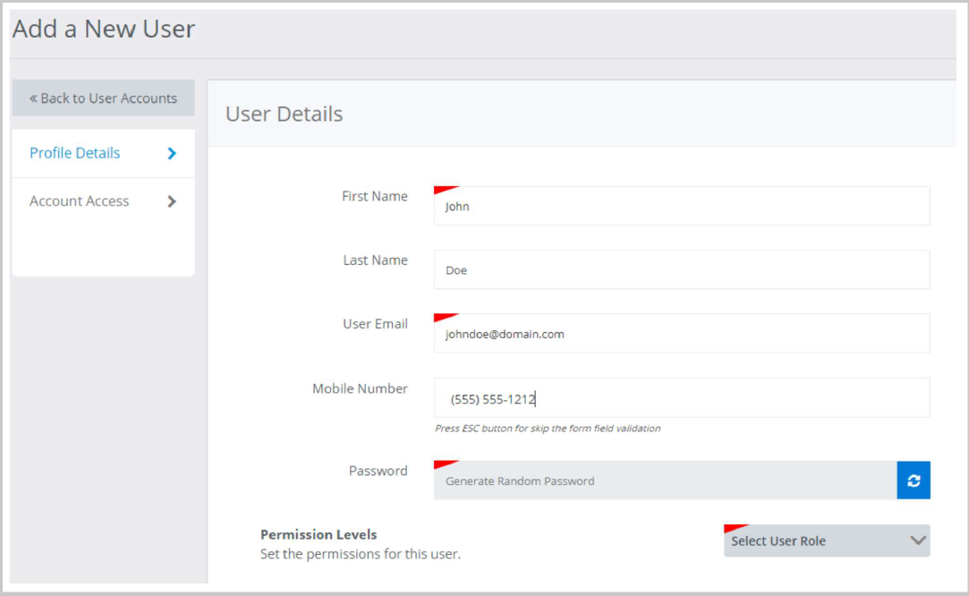Click the red required flag on First Name
This screenshot has width=969, height=596.
443,191
